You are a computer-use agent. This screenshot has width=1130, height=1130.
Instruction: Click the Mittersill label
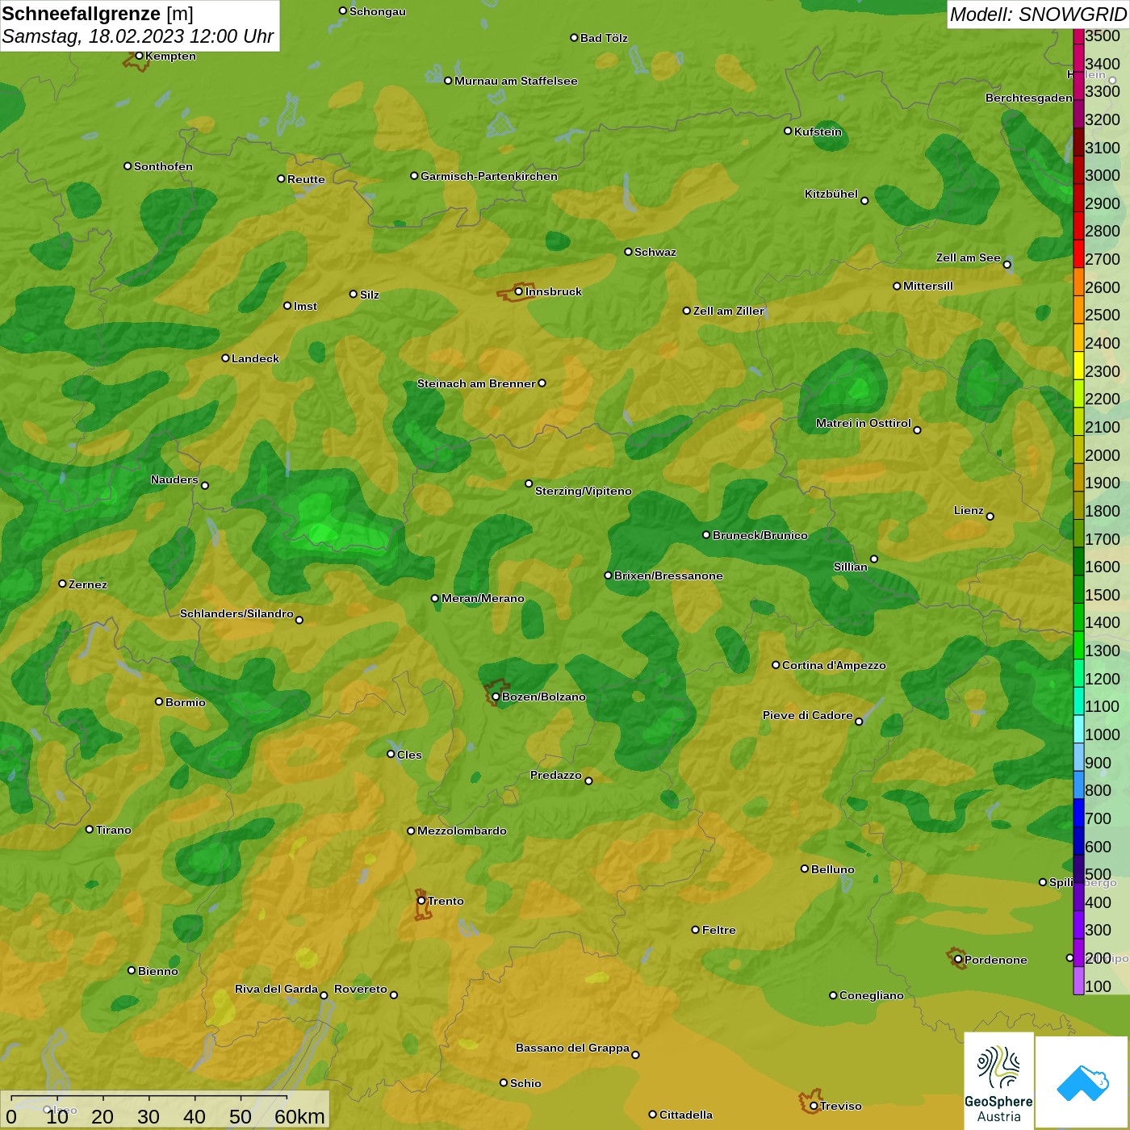tap(928, 286)
